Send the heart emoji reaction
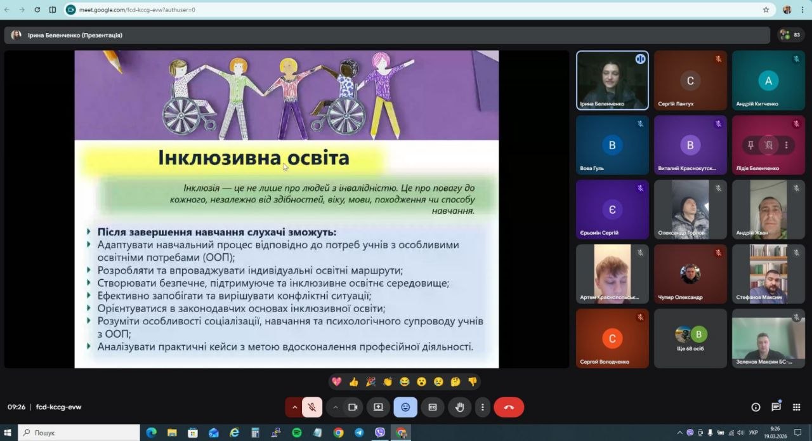This screenshot has width=812, height=441. point(337,382)
